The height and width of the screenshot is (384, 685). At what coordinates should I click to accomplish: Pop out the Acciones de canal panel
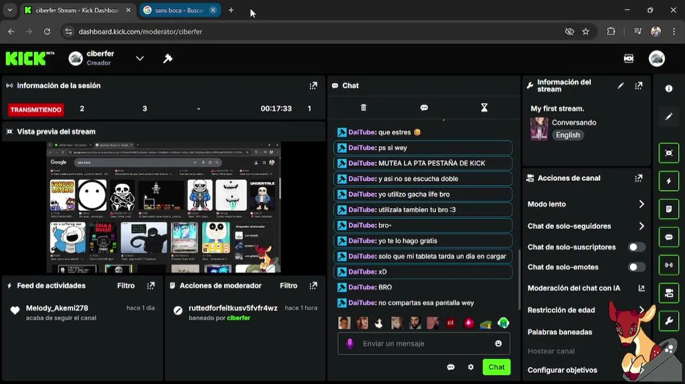coord(639,178)
